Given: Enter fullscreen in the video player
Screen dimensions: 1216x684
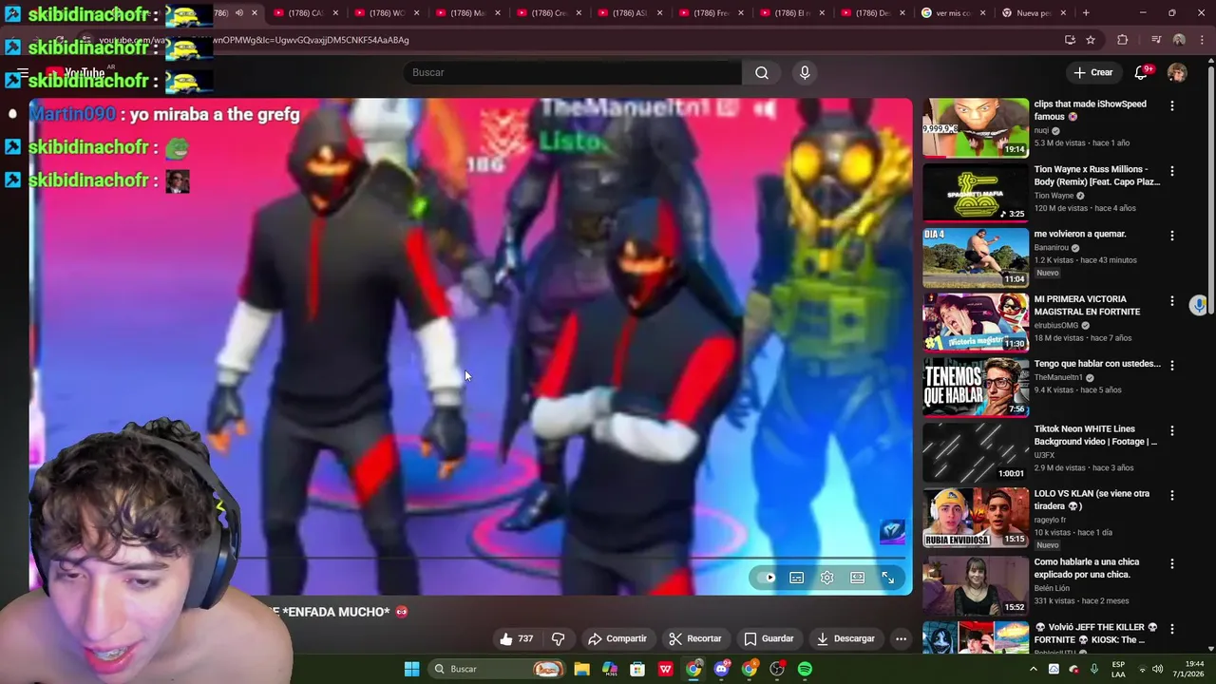Looking at the screenshot, I should click(888, 578).
